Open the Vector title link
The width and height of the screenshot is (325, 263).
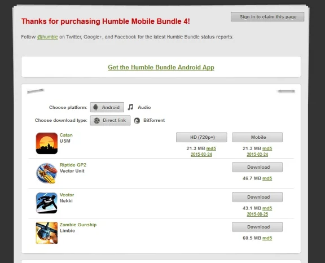click(67, 195)
